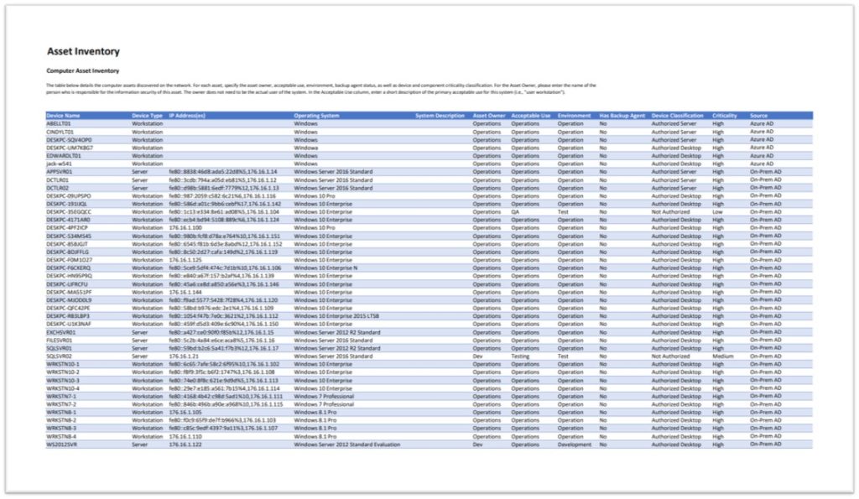Viewport: 859px width, 499px height.
Task: Click the Device Classification column header
Action: pyautogui.click(x=677, y=116)
